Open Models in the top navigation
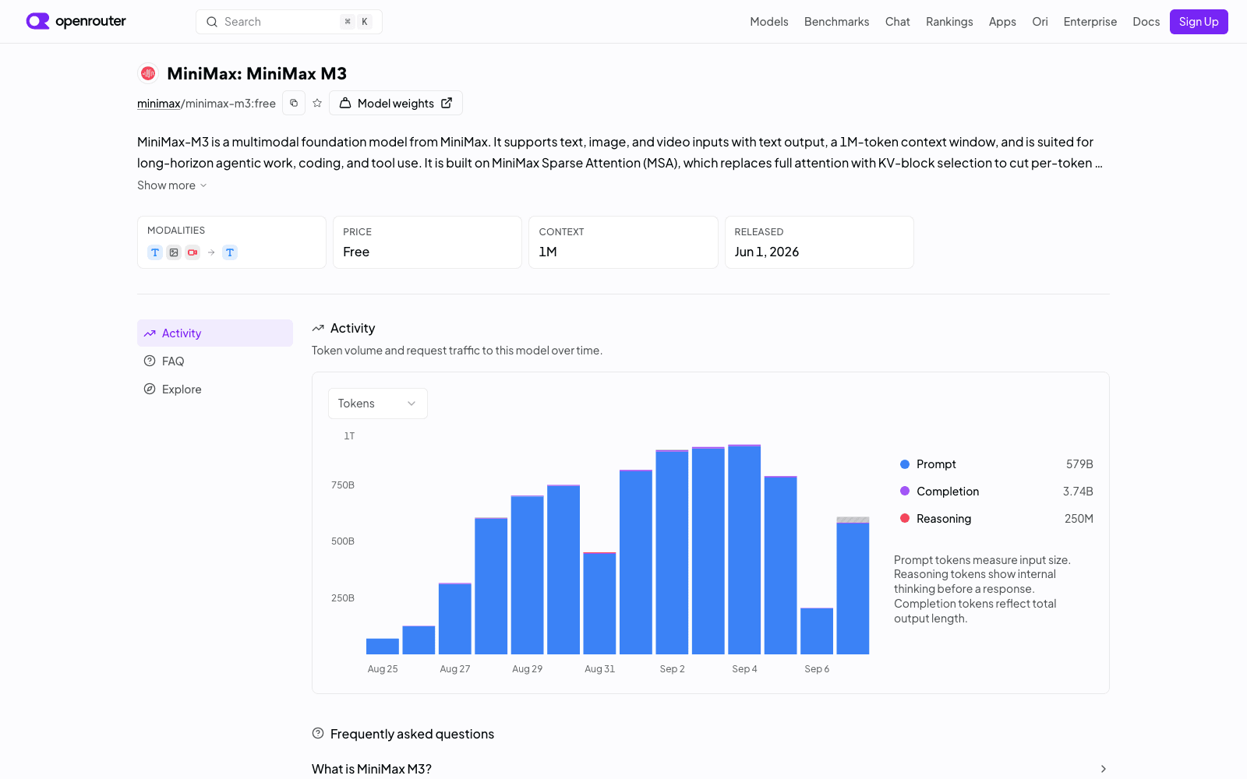 click(x=769, y=22)
